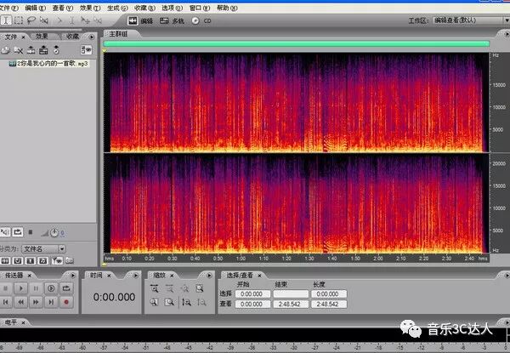Screen dimensions: 510x353
Task: Toggle full path display in Files panel
Action: coord(70,260)
